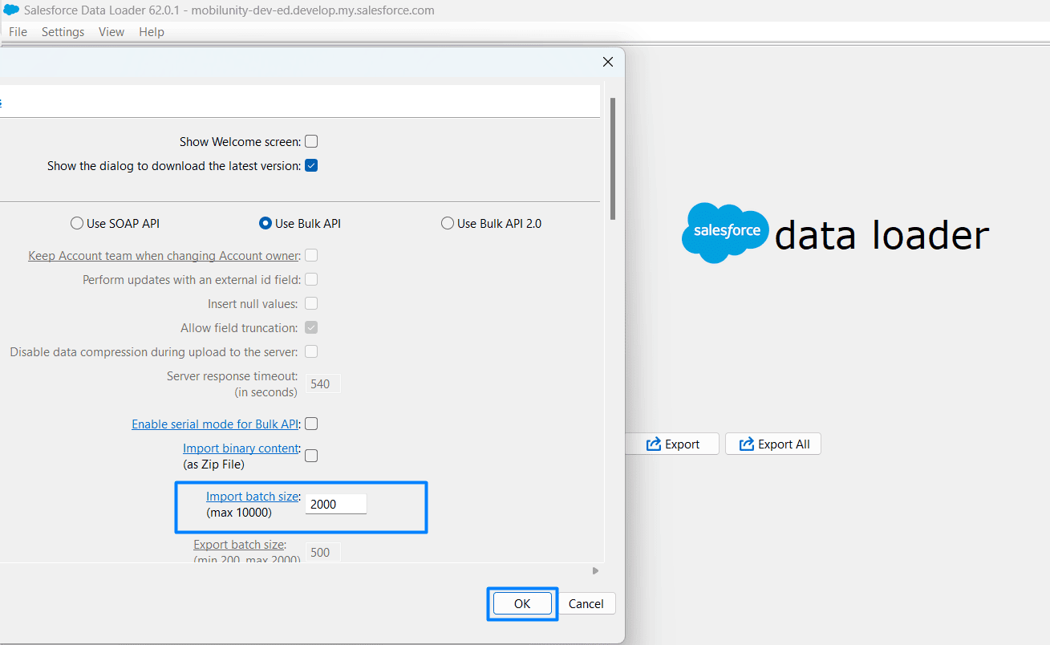Enable the Show Welcome screen checkbox
Screen dimensions: 1050x645
pyautogui.click(x=311, y=141)
